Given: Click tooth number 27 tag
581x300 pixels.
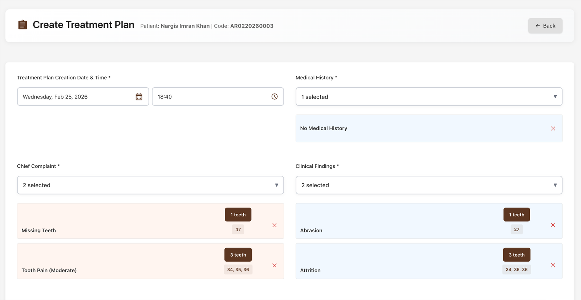Looking at the screenshot, I should tap(517, 229).
